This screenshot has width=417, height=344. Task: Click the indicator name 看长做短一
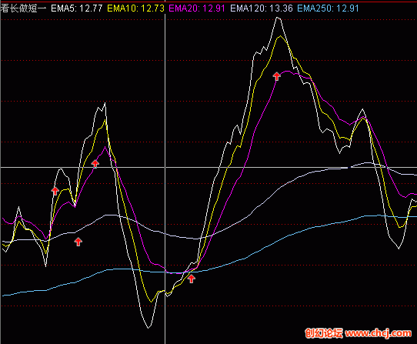point(23,8)
